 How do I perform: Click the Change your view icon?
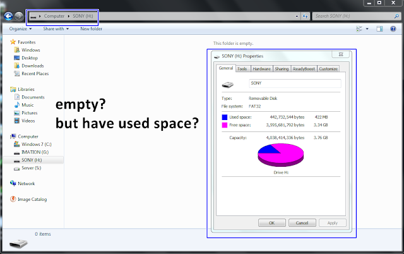tap(359, 29)
